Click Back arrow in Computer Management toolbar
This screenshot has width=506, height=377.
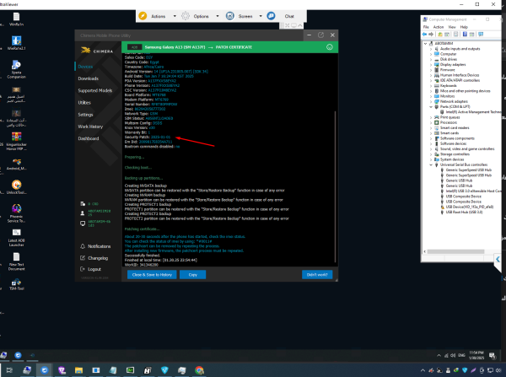pos(424,35)
